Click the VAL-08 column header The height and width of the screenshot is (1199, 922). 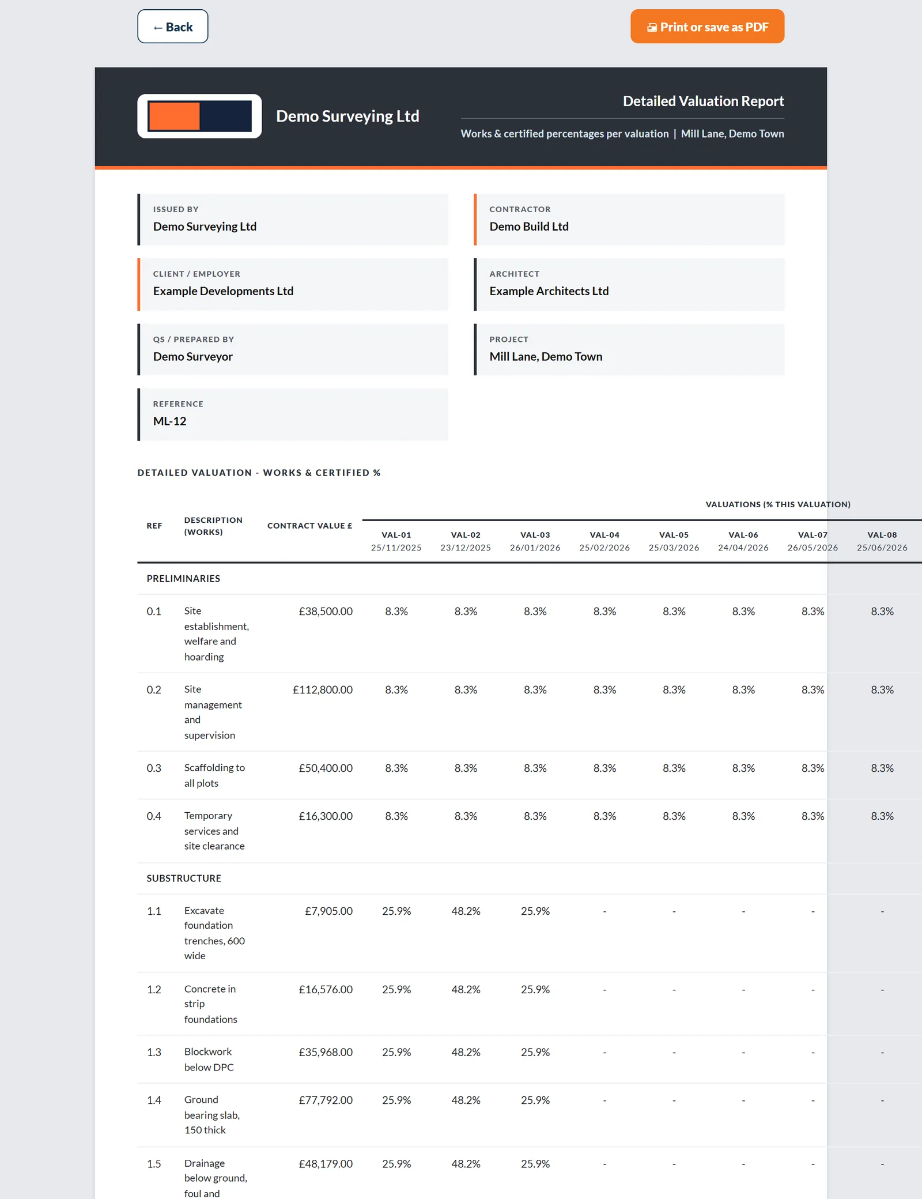882,541
